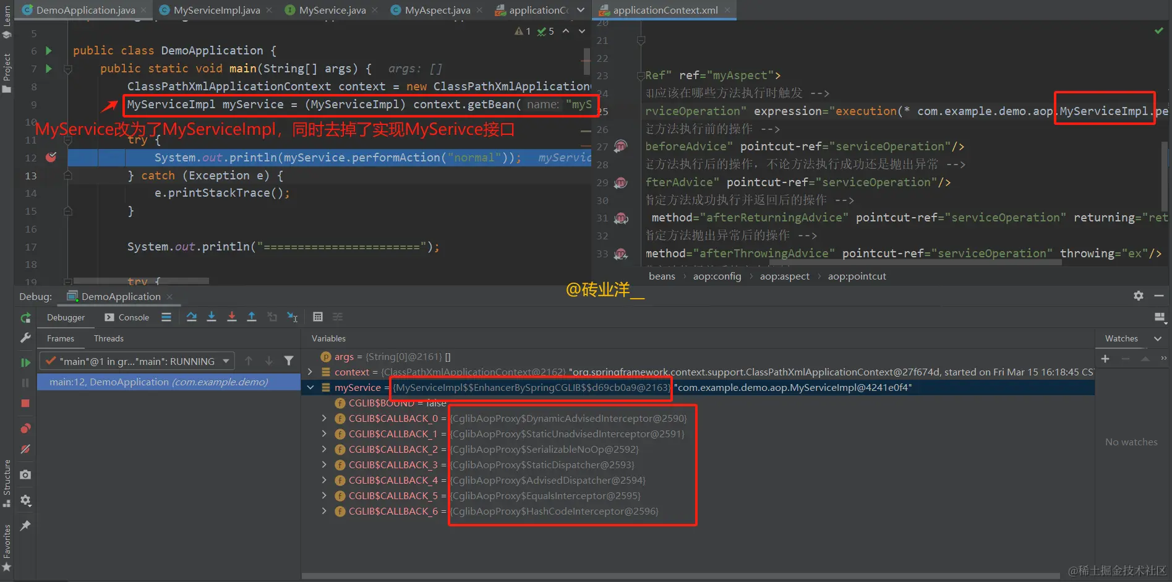Click advice gutter icon on line 27
1172x582 pixels.
click(620, 147)
